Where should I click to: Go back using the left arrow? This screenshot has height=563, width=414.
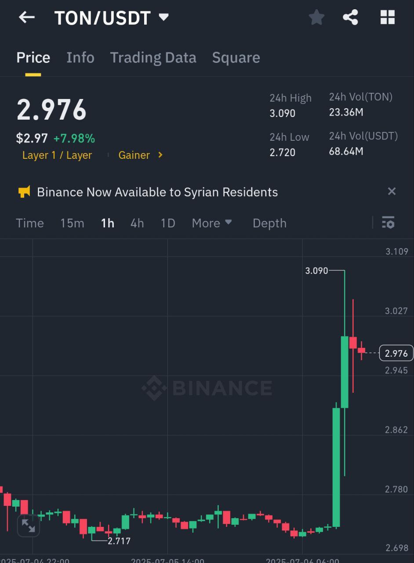click(26, 18)
